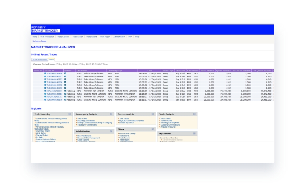Screen dimensions: 305x186
Task: Click the Trader Profiles link
Action: click(167, 120)
